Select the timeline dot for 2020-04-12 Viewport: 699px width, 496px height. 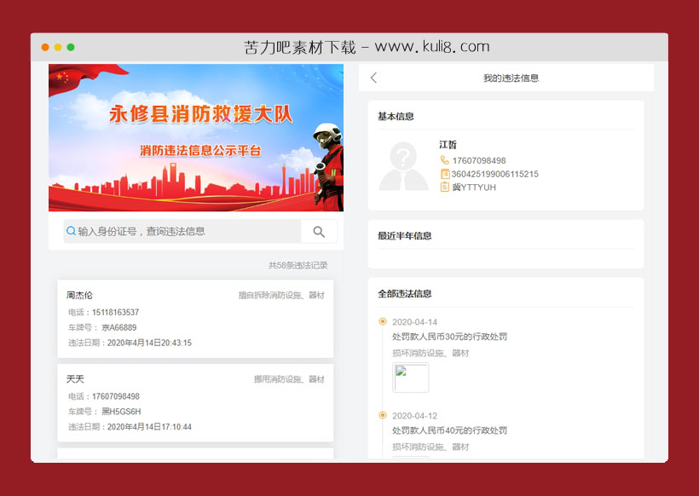coord(383,415)
